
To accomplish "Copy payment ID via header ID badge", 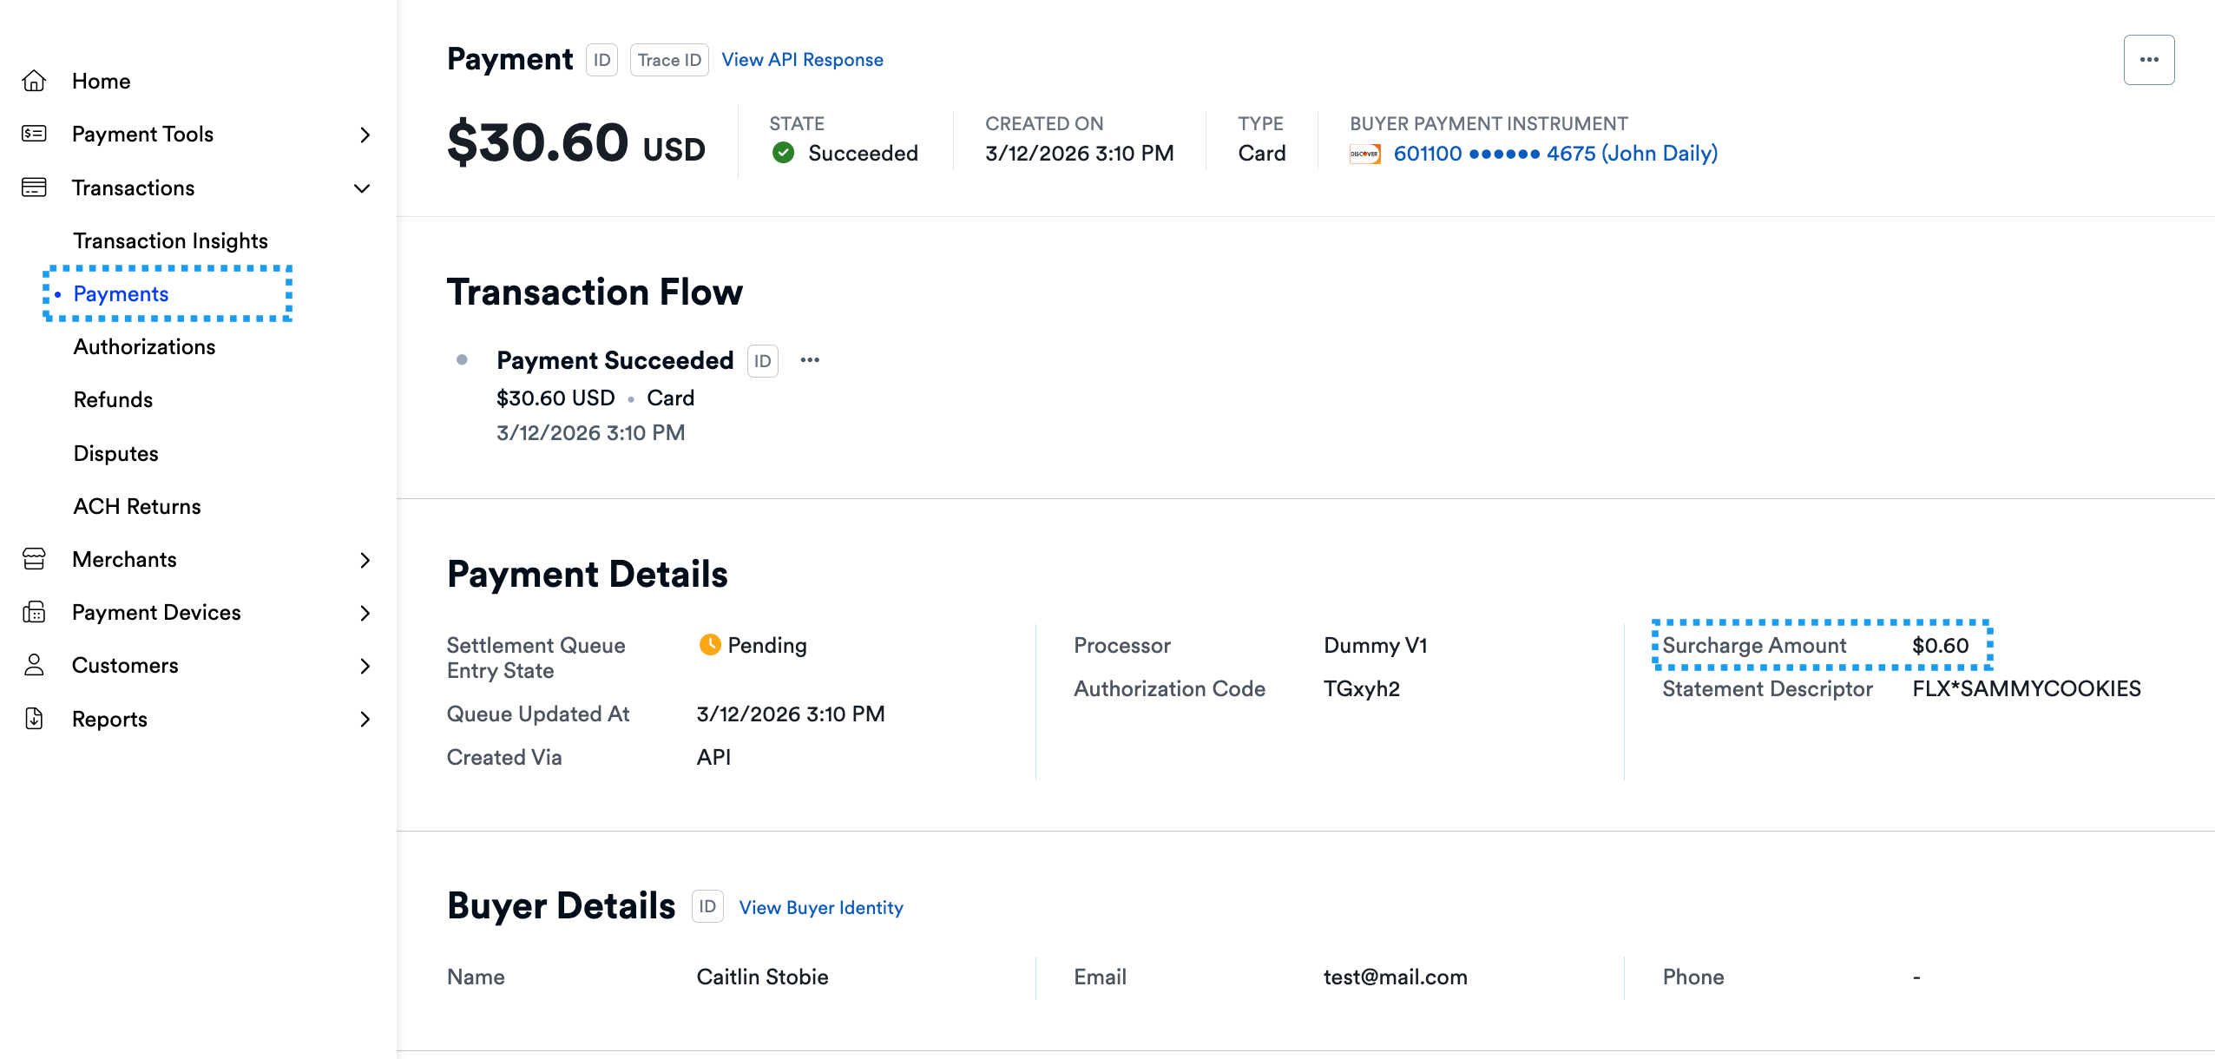I will (601, 60).
